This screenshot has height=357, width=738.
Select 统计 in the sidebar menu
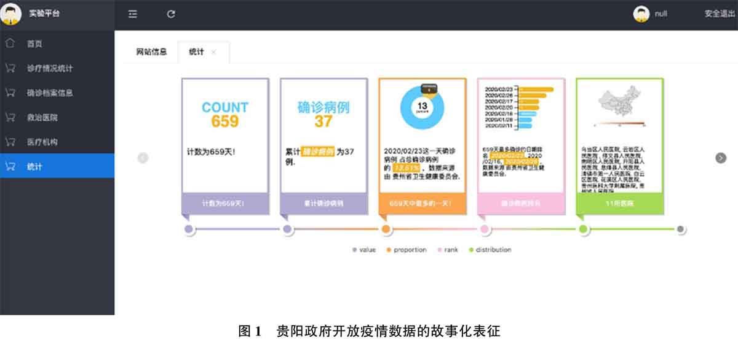pos(35,166)
